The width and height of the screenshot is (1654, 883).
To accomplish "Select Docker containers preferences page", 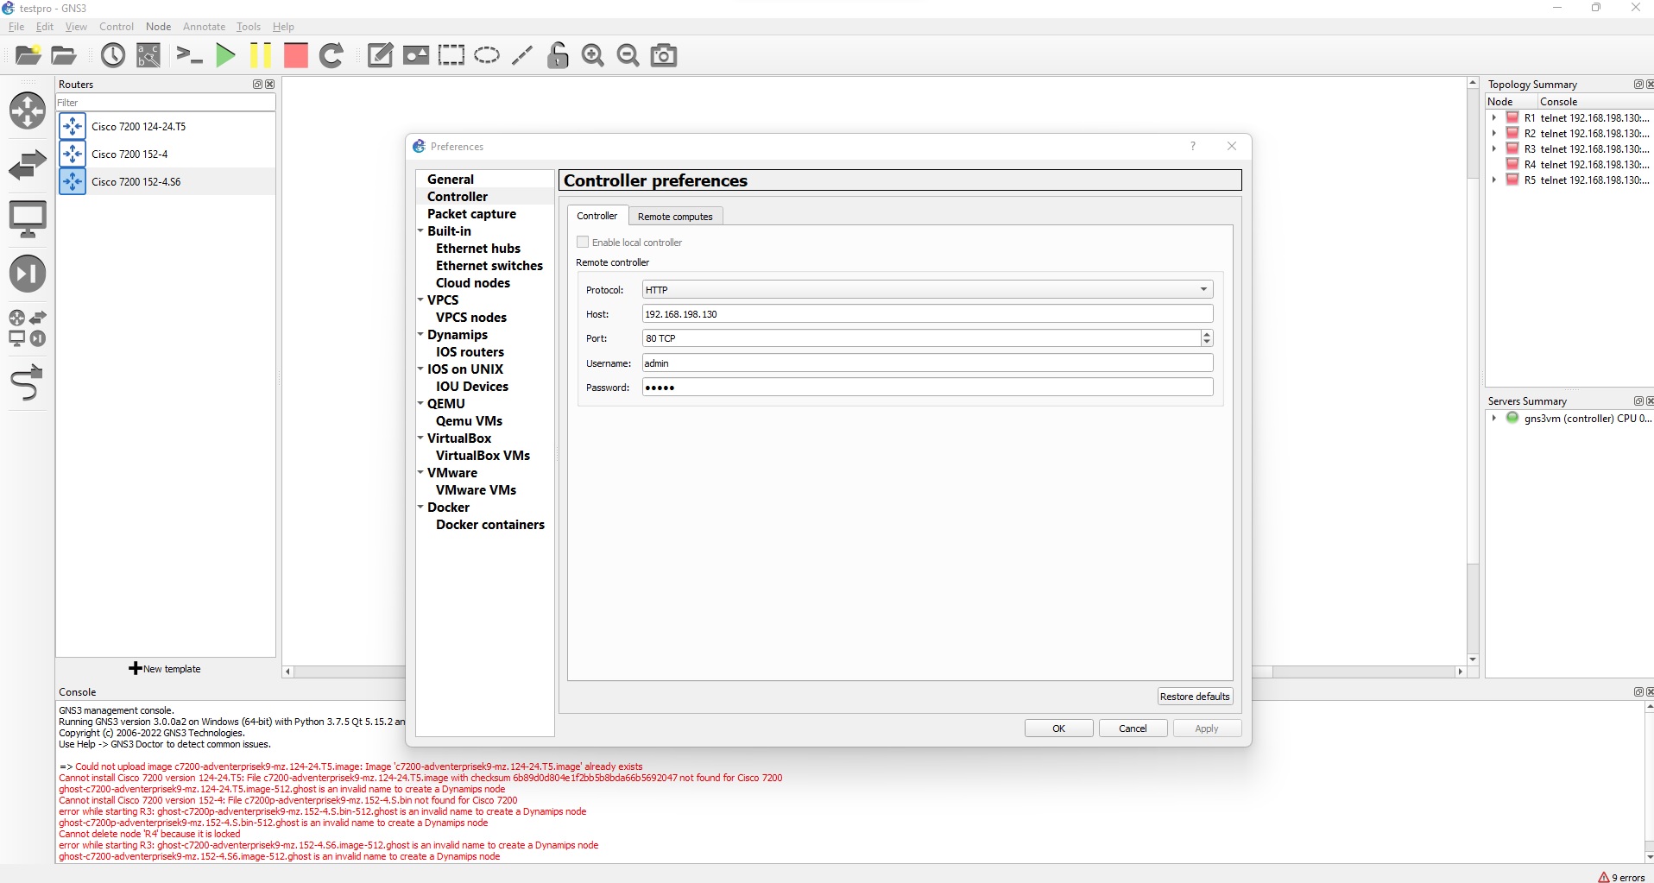I will (x=490, y=525).
